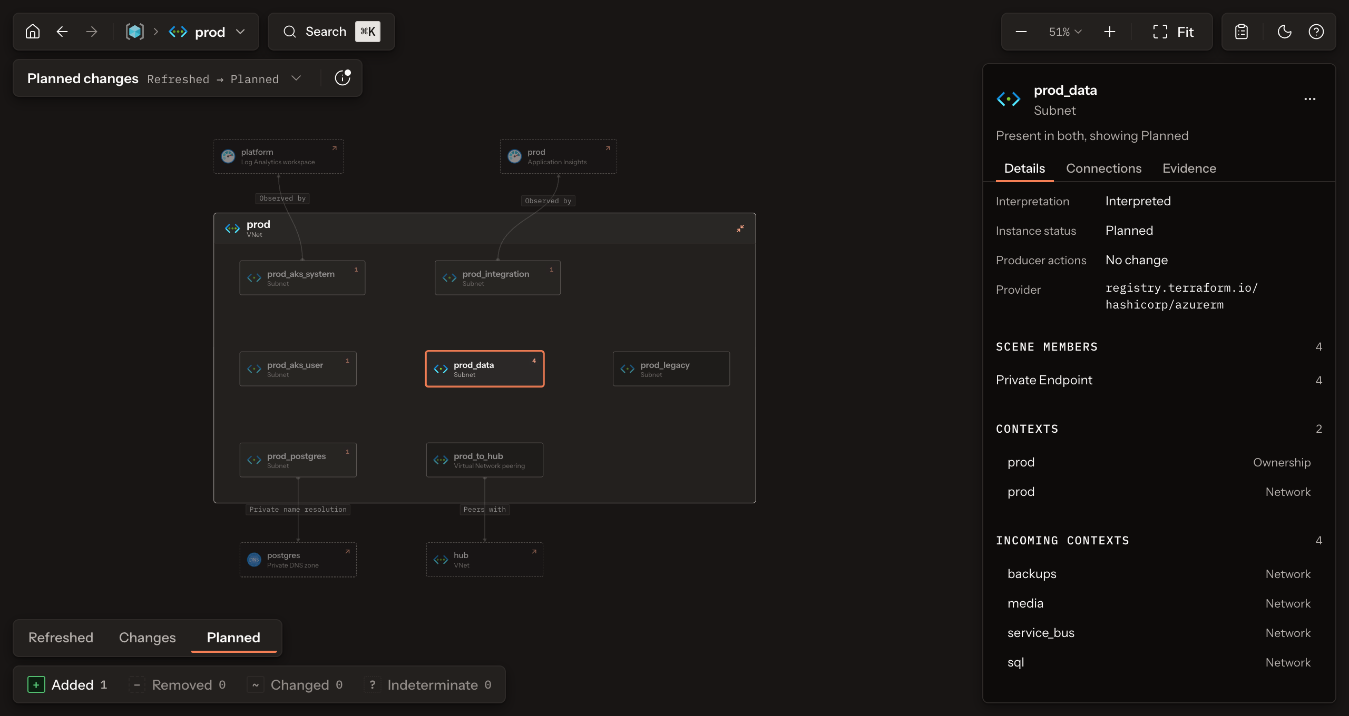1349x716 pixels.
Task: Select the prod_legacy subnet node
Action: point(671,369)
